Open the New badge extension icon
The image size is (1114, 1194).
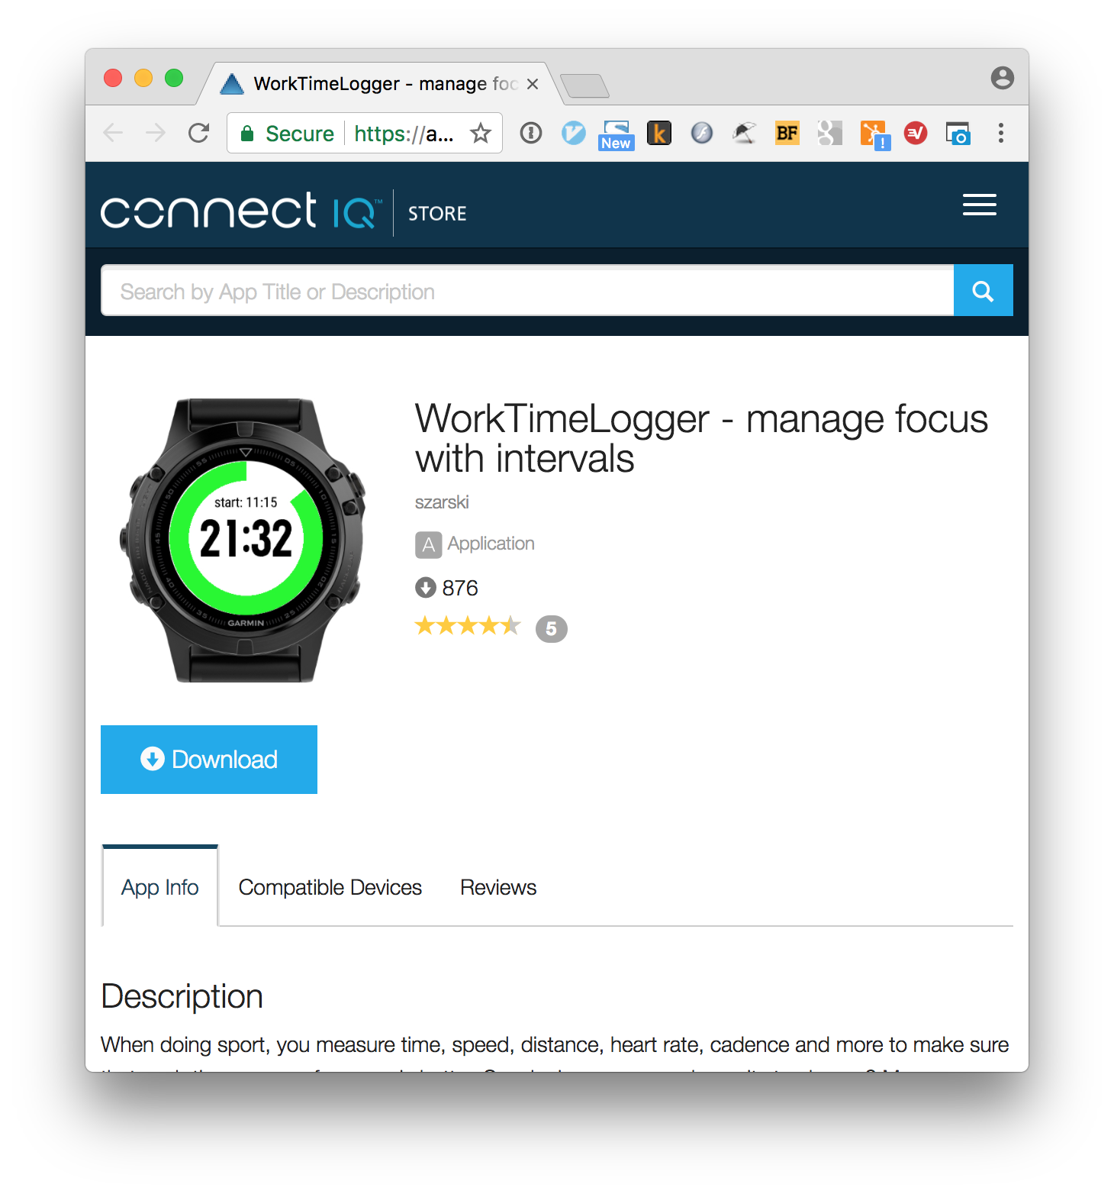point(616,135)
